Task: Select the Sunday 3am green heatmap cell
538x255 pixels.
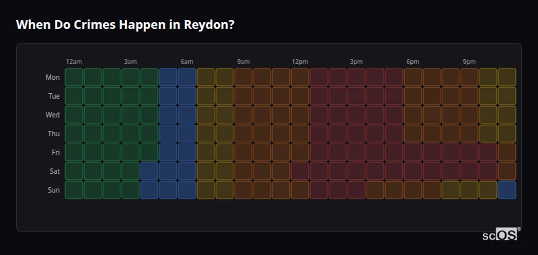Action: click(x=130, y=190)
